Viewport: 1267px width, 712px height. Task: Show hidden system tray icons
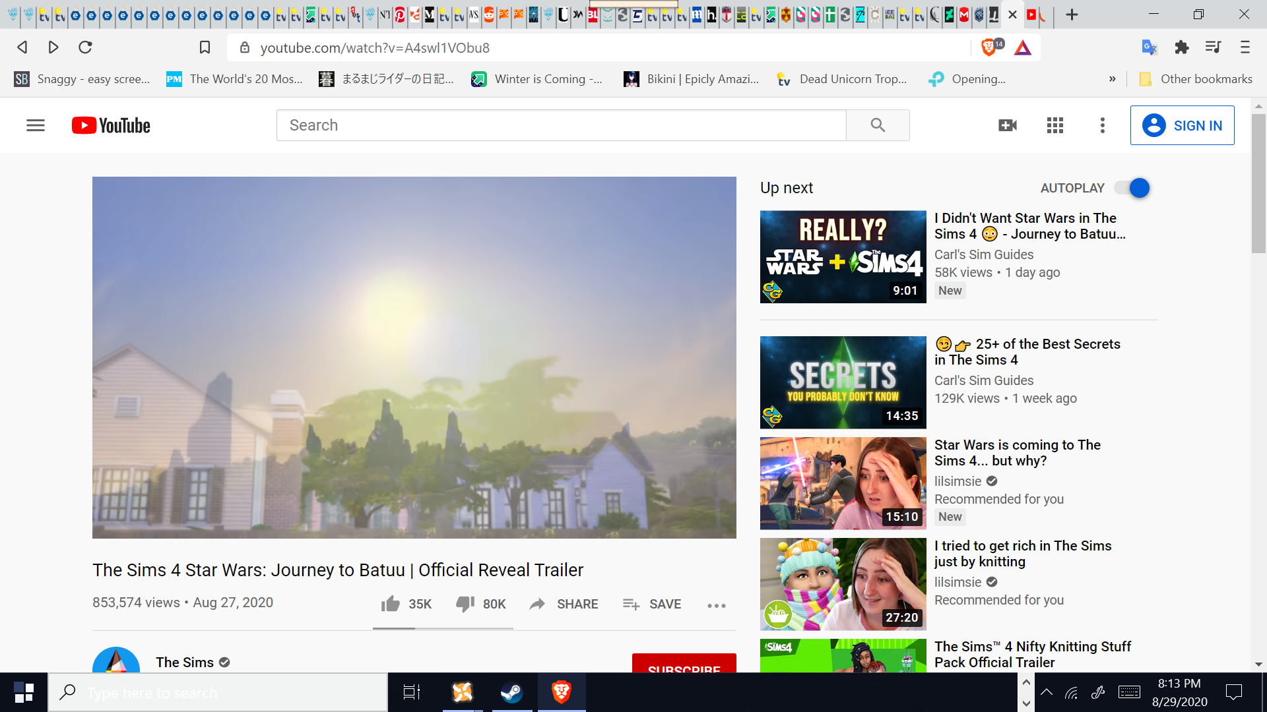[1047, 692]
